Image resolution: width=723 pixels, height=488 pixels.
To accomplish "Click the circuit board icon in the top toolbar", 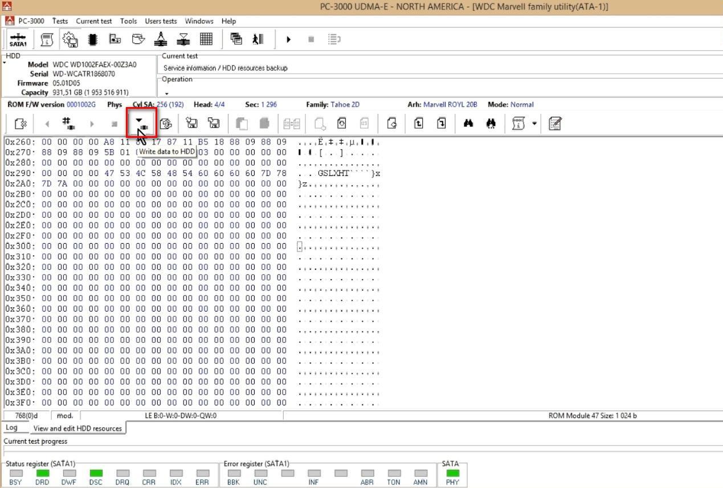I will pyautogui.click(x=115, y=39).
